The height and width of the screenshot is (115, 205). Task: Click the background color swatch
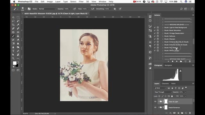(x=17, y=66)
